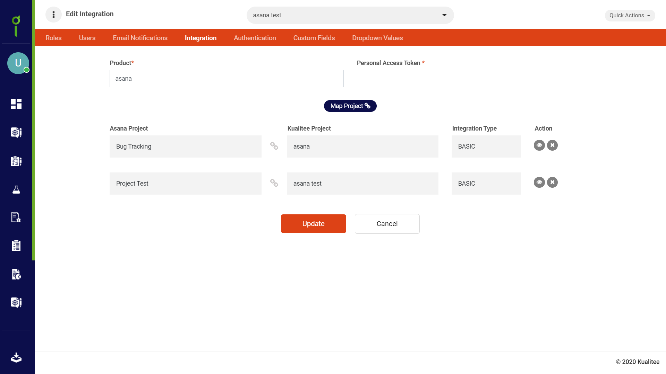Open the project management gear sidebar icon
This screenshot has width=666, height=374.
16,132
